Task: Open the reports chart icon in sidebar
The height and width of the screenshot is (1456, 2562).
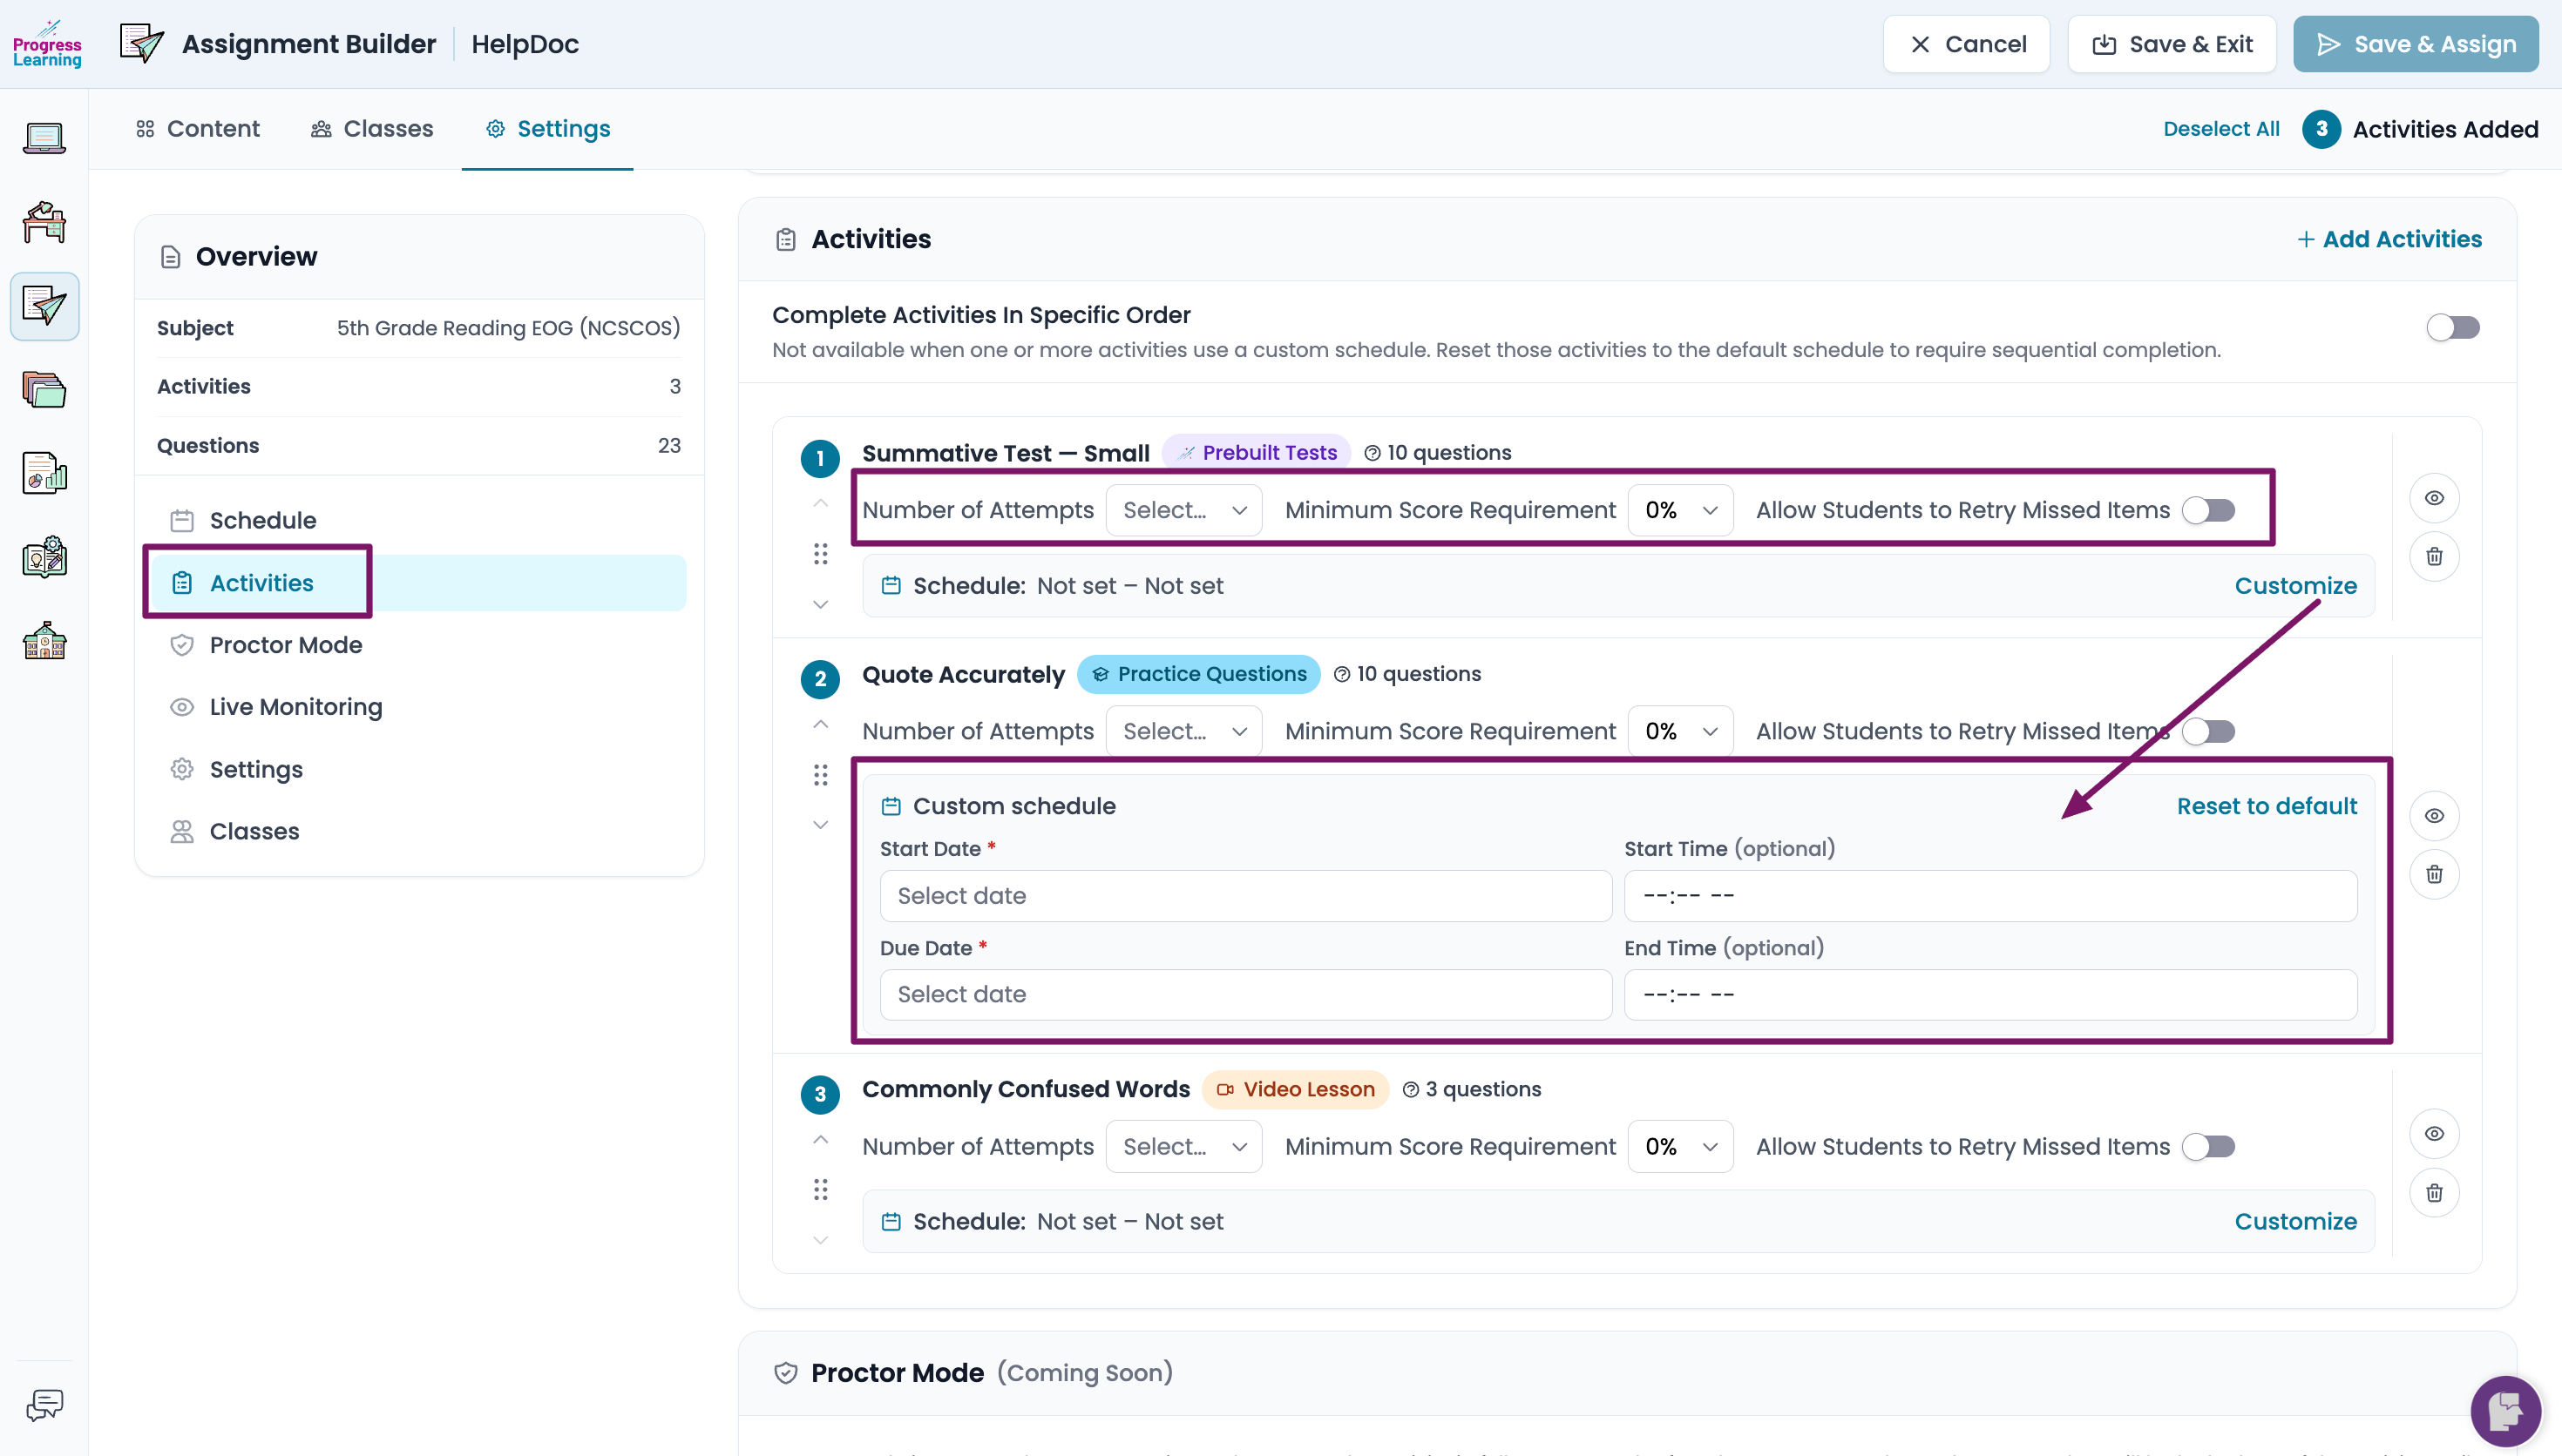Action: click(x=44, y=473)
